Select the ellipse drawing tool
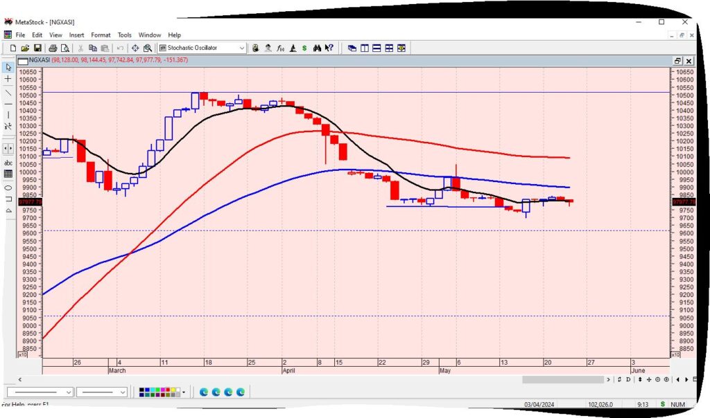 [x=8, y=188]
